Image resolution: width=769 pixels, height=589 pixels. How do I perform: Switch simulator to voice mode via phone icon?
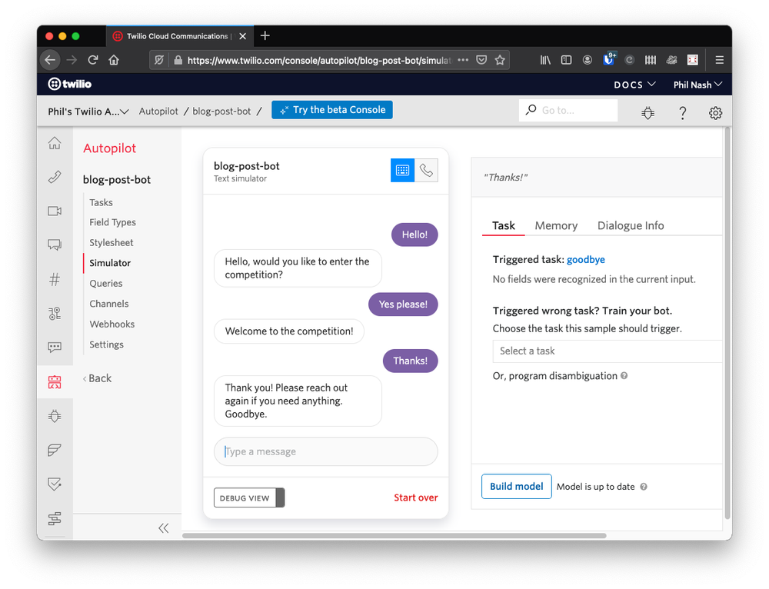427,170
